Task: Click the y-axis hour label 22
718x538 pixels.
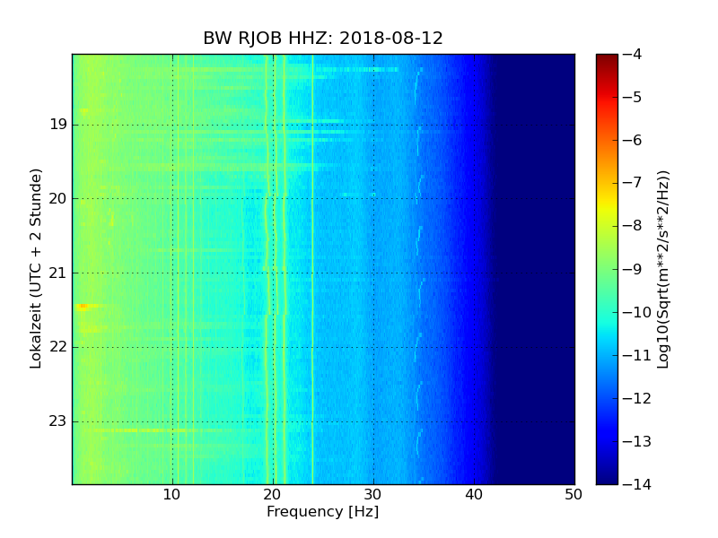Action: (x=58, y=347)
